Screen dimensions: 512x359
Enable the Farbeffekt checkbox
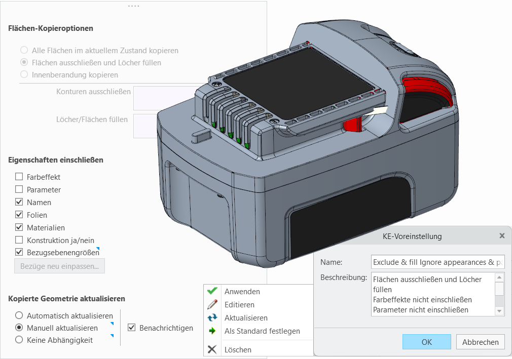pyautogui.click(x=19, y=177)
